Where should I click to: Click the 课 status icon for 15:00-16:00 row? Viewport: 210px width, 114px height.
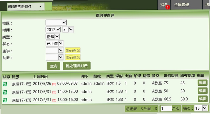[5, 100]
